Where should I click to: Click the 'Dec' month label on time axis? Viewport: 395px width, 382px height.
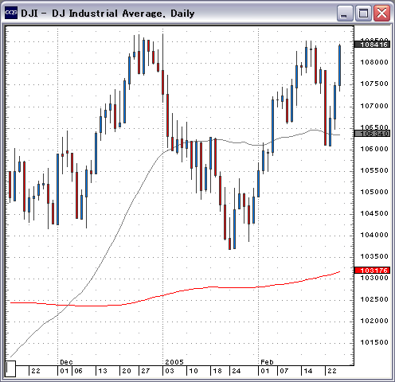[x=66, y=362]
